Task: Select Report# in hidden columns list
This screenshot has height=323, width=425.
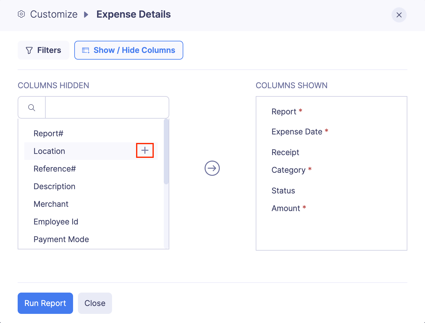Action: pyautogui.click(x=48, y=134)
